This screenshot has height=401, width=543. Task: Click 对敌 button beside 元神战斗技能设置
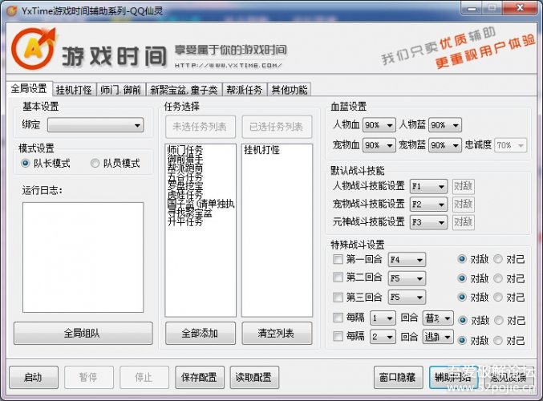(463, 222)
